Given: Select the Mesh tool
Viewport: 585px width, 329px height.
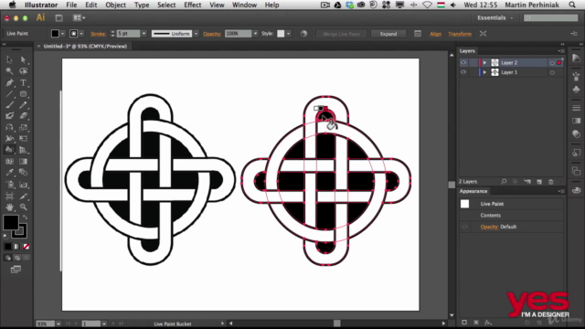Looking at the screenshot, I should click(x=9, y=161).
